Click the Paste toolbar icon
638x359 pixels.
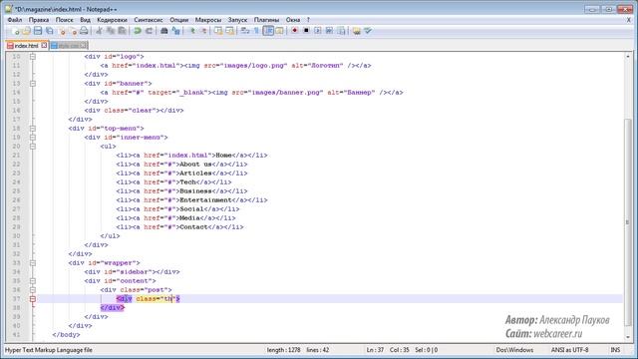click(x=122, y=31)
